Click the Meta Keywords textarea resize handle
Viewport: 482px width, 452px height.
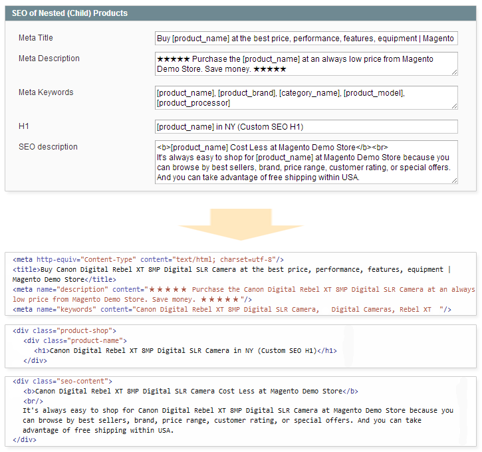[x=454, y=106]
